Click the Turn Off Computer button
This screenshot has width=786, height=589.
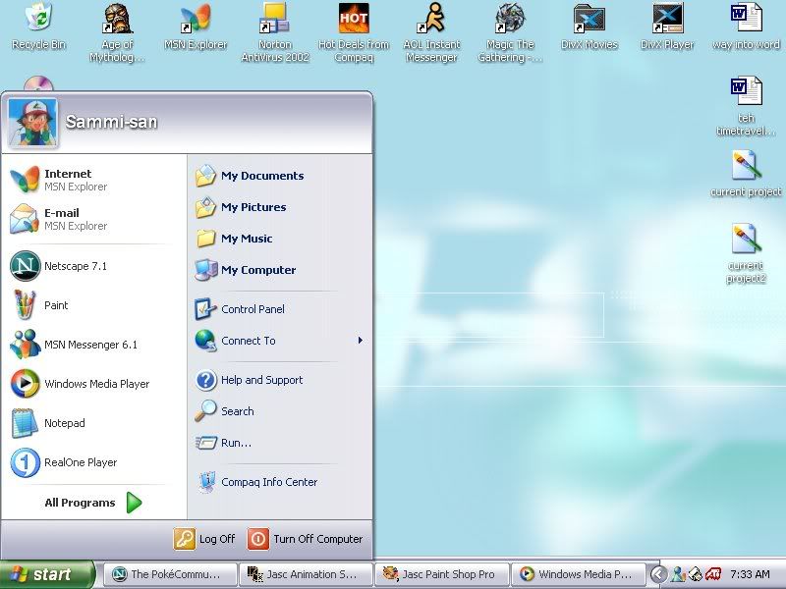coord(306,539)
